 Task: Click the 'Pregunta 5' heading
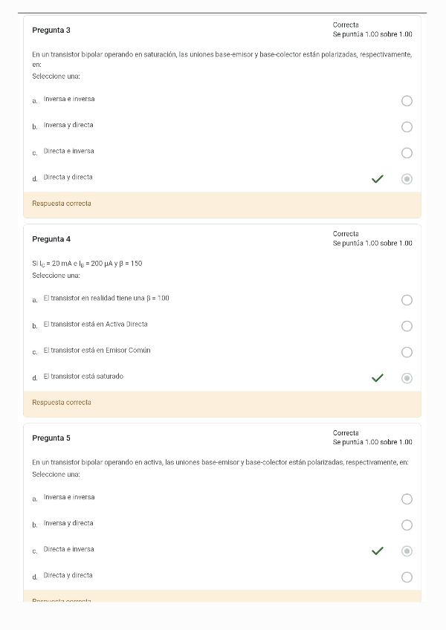coord(51,438)
